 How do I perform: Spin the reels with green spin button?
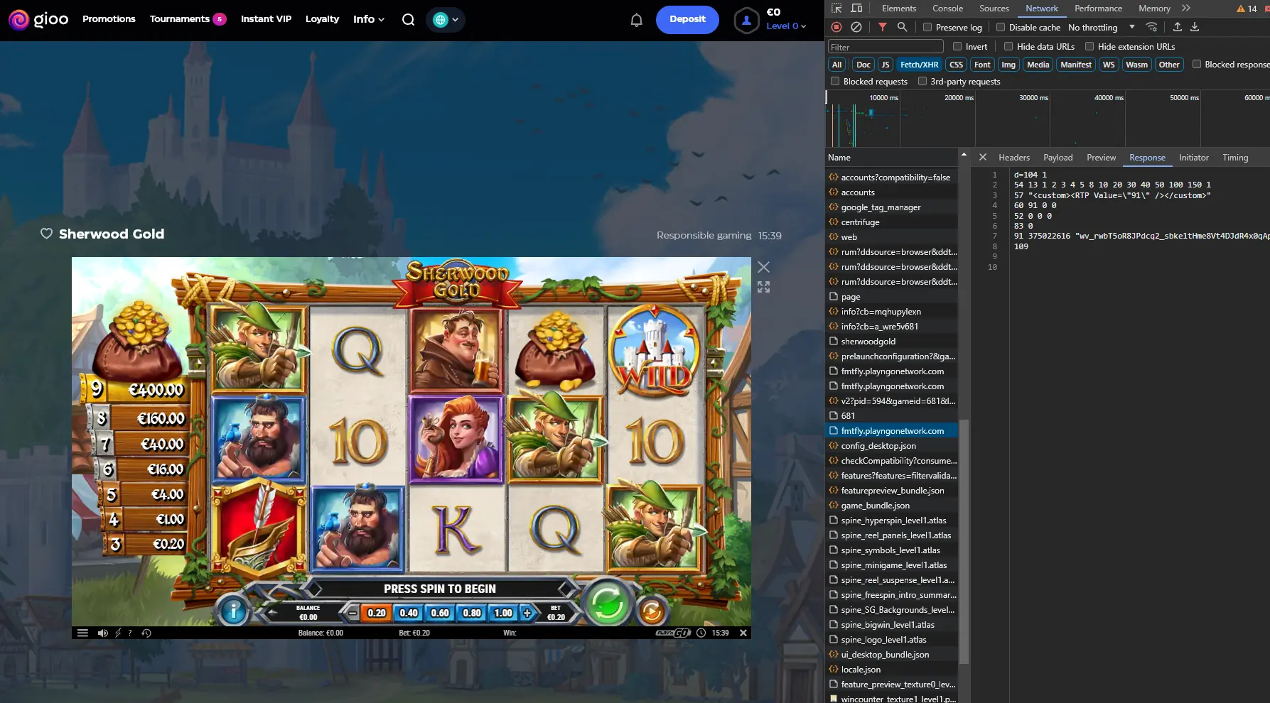point(607,603)
